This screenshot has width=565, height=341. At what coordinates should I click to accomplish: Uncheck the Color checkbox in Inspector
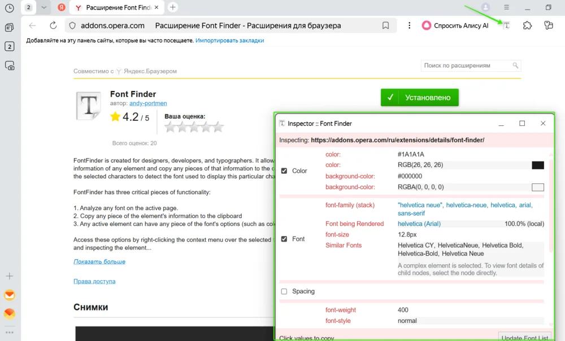coord(284,171)
